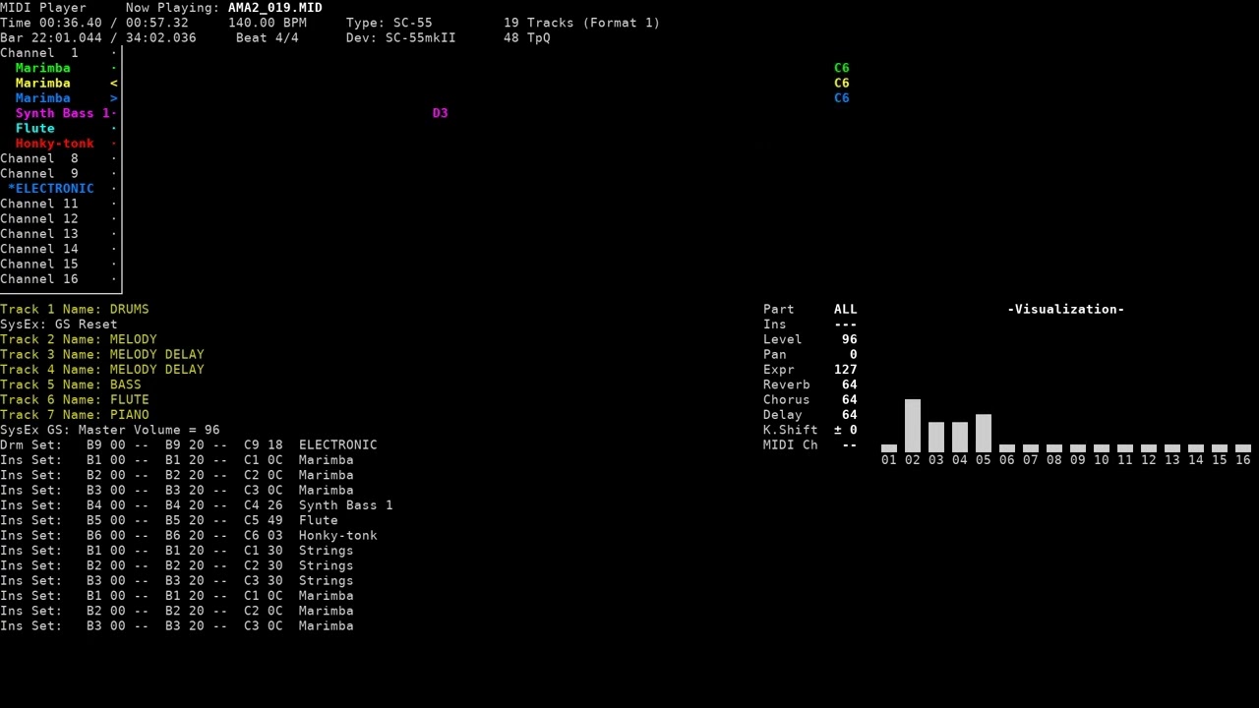Click the Ins Set C1 30 Strings line
The height and width of the screenshot is (708, 1259).
[177, 551]
